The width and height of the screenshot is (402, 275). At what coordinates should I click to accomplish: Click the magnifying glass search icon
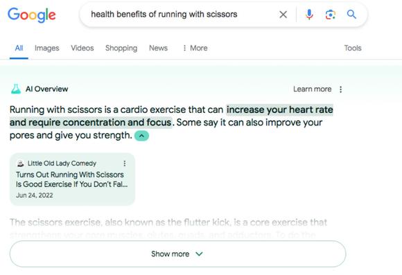(351, 15)
